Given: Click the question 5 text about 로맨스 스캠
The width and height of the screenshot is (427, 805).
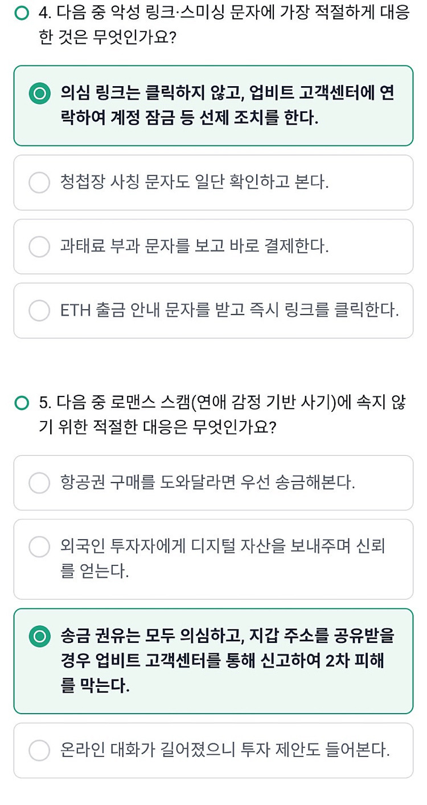Looking at the screenshot, I should pos(223,415).
